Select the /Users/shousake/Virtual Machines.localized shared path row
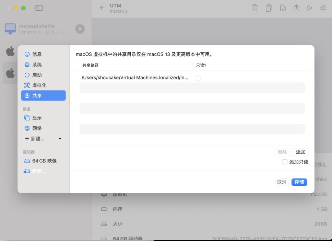 click(192, 78)
